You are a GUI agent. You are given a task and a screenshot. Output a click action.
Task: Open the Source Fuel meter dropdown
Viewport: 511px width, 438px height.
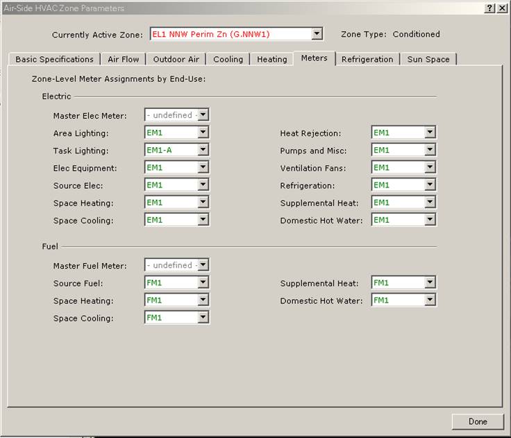coord(203,283)
